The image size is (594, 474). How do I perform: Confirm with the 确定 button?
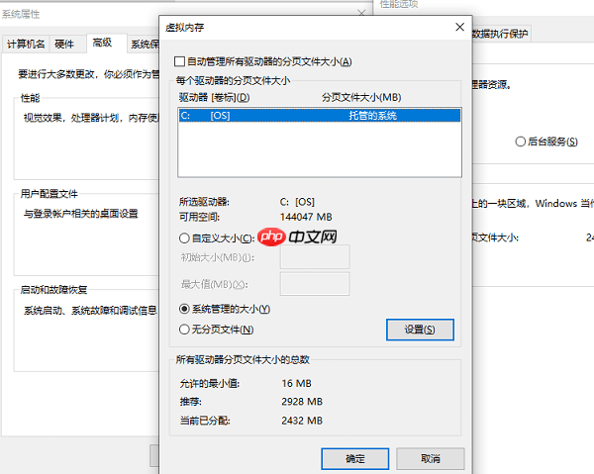tap(354, 459)
